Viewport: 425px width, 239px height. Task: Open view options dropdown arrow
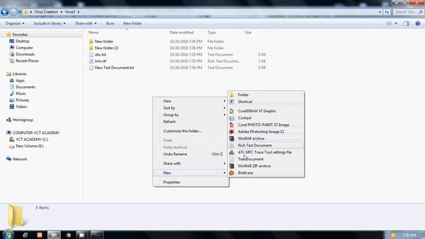tap(396, 24)
